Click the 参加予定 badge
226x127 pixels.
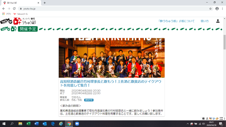89,100
